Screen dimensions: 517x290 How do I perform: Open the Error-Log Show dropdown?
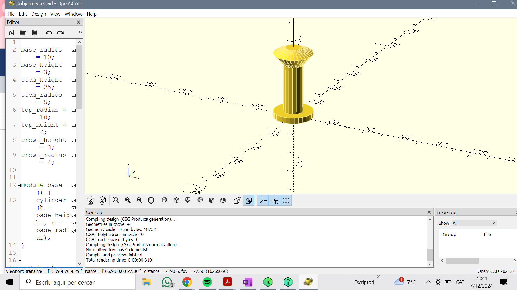pos(474,223)
